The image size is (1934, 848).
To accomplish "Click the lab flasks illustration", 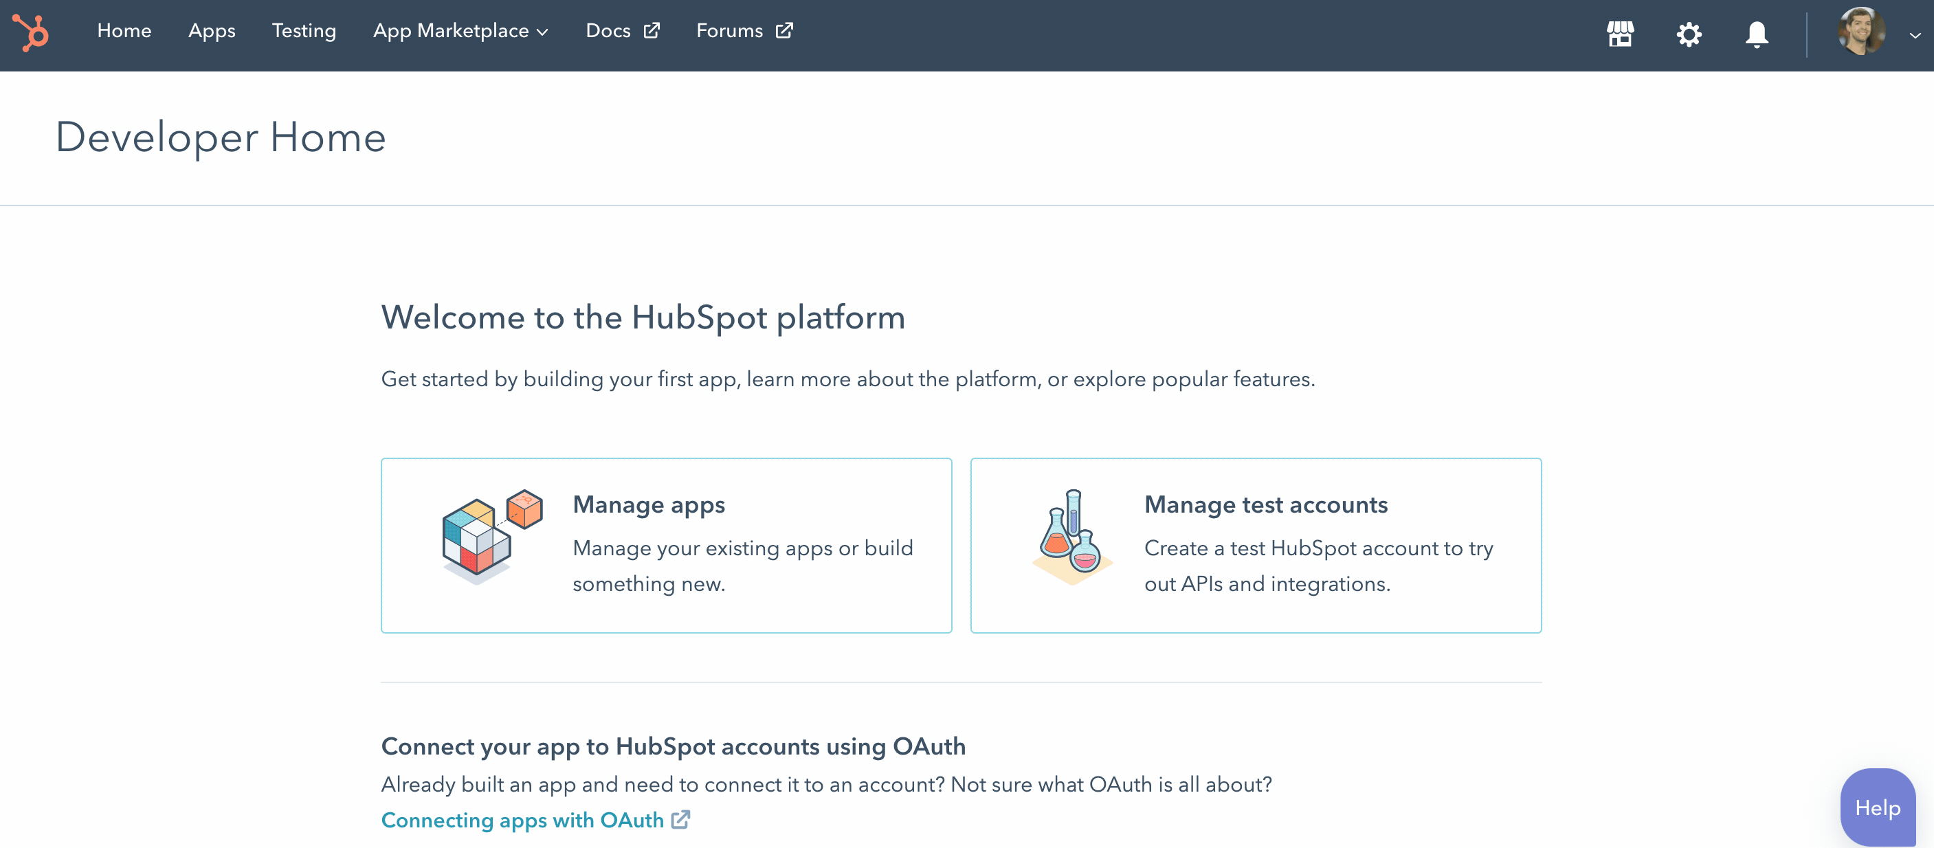I will [x=1072, y=537].
